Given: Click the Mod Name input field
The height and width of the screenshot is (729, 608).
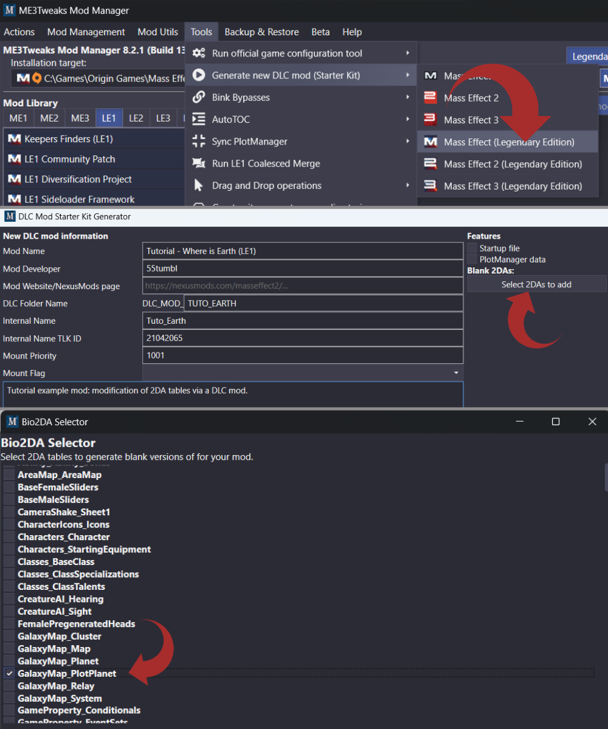Looking at the screenshot, I should pos(303,251).
